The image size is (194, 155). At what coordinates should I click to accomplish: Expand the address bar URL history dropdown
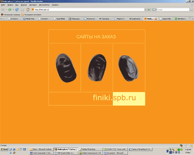pyautogui.click(x=146, y=9)
